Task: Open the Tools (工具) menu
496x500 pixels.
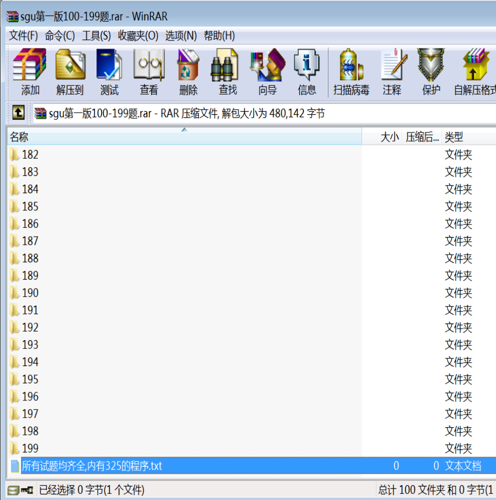Action: pyautogui.click(x=96, y=35)
